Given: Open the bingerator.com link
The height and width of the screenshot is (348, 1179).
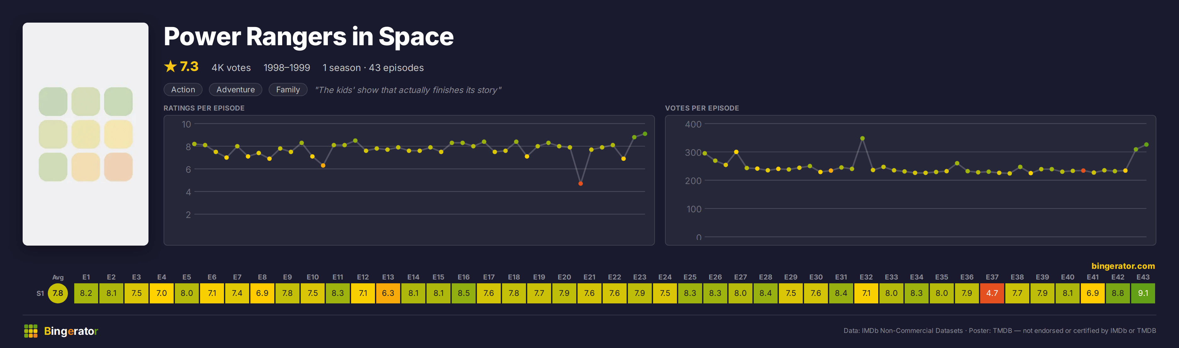Looking at the screenshot, I should point(1123,266).
